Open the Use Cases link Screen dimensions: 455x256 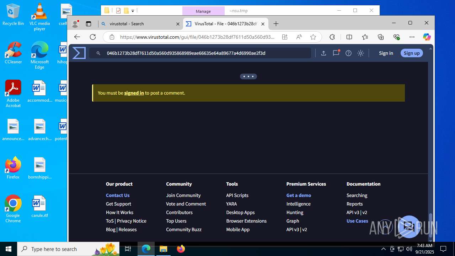coord(357,221)
